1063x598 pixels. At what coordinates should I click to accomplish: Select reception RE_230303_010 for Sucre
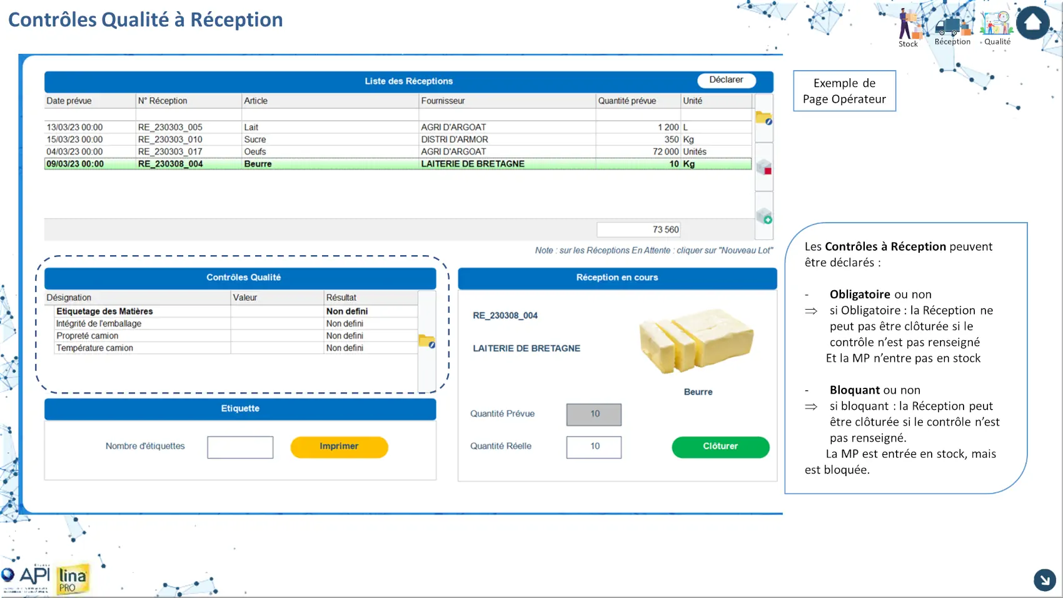(x=398, y=139)
